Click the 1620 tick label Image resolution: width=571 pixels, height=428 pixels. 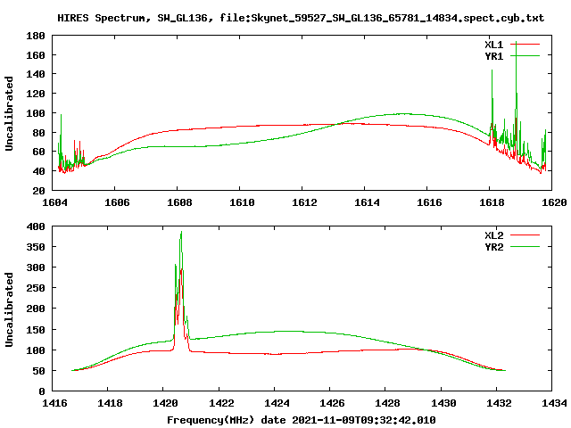554,202
